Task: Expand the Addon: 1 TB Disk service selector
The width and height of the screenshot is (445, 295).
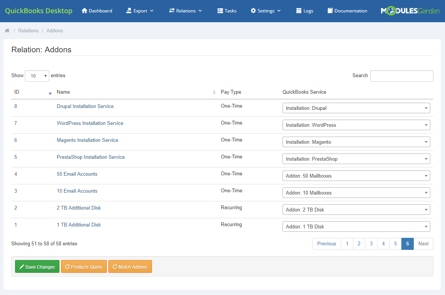Action: [356, 226]
